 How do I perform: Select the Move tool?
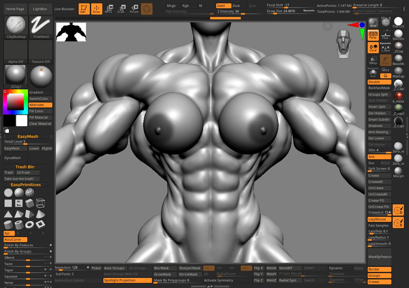pos(109,9)
